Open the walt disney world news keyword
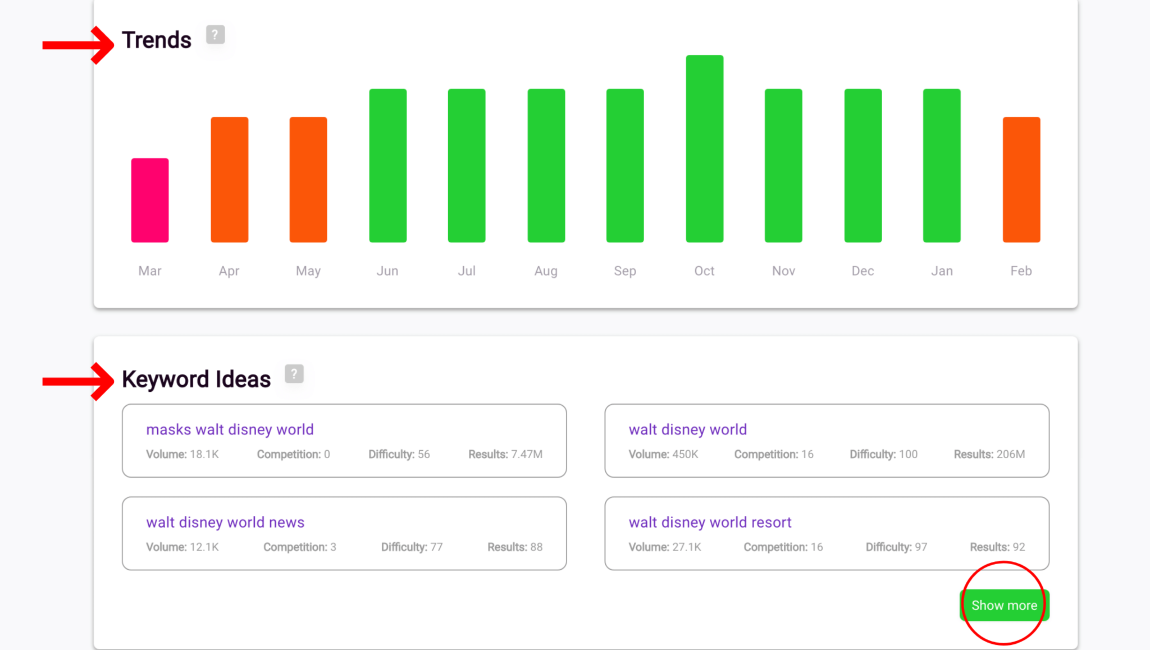 (x=225, y=522)
